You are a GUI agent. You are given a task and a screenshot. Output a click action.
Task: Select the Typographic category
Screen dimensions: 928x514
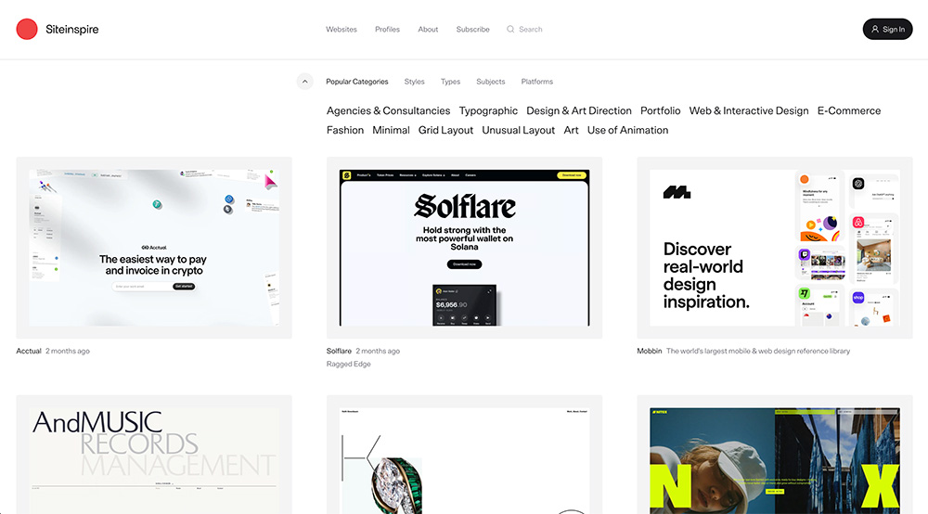[488, 110]
